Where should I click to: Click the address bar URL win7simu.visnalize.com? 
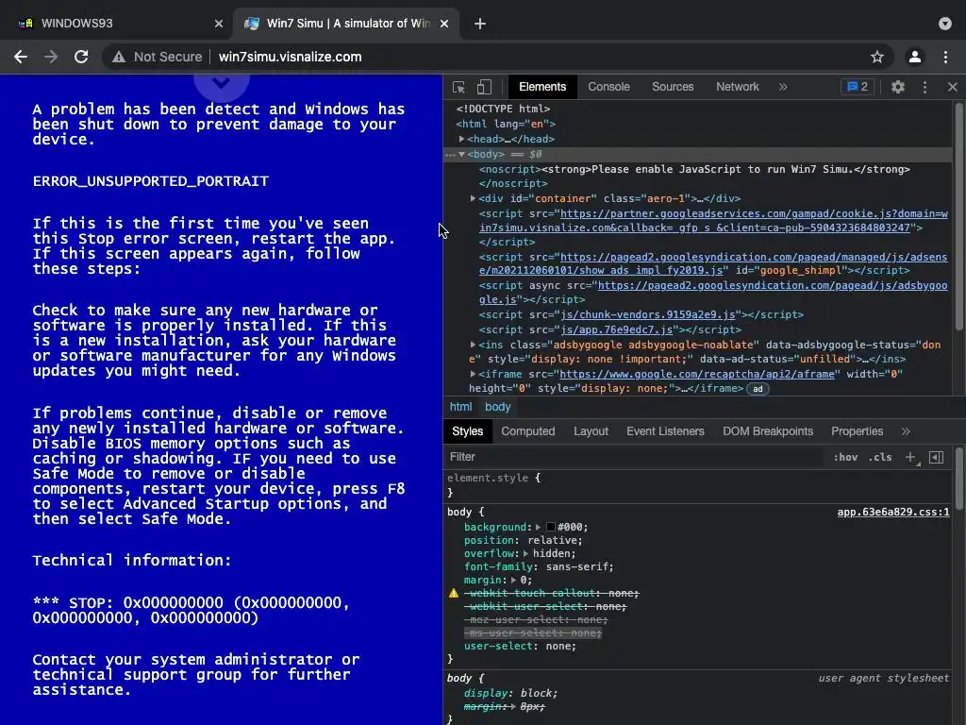click(x=291, y=57)
